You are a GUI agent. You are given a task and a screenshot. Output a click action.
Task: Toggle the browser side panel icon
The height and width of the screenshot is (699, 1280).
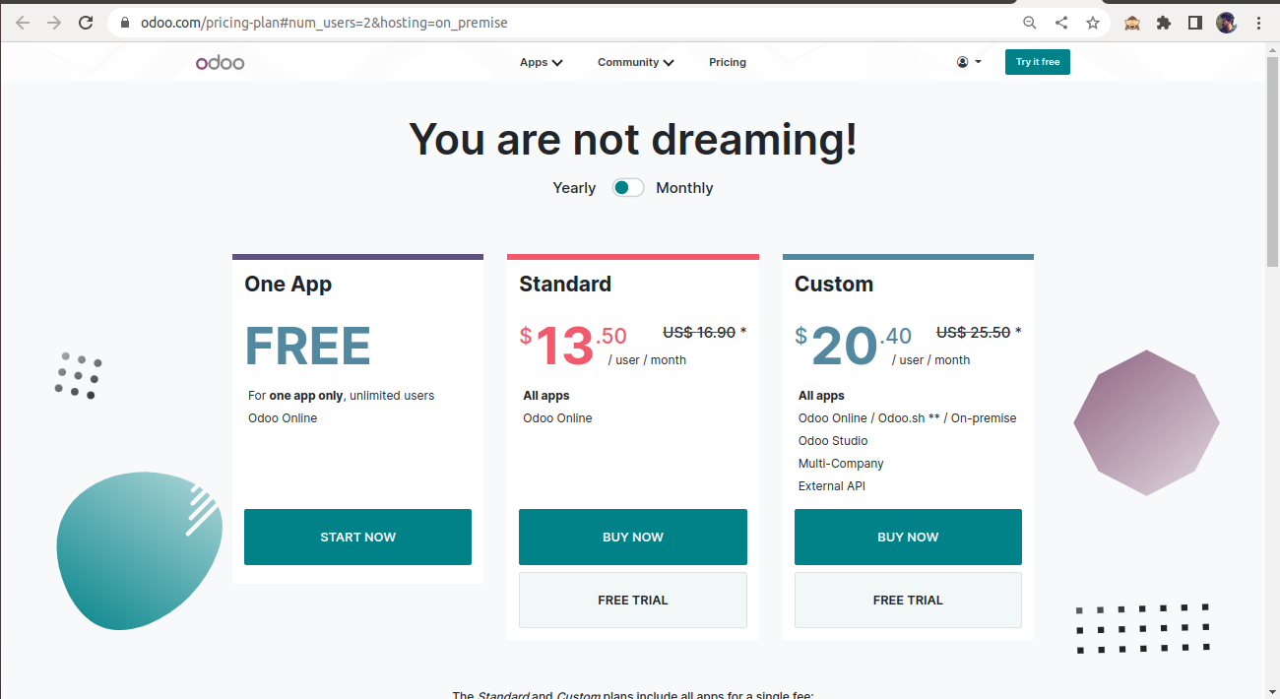1195,23
